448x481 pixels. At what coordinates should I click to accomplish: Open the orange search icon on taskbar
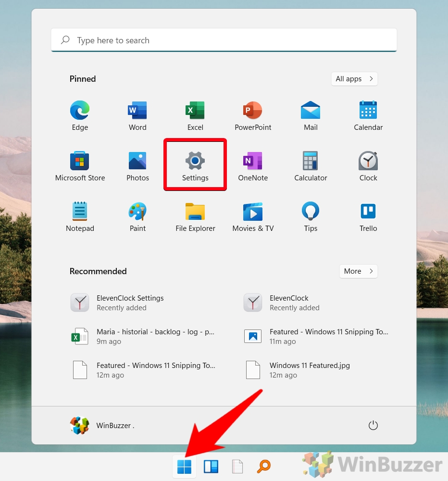[263, 467]
